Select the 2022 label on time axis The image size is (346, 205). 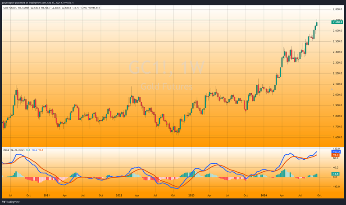coord(119,196)
